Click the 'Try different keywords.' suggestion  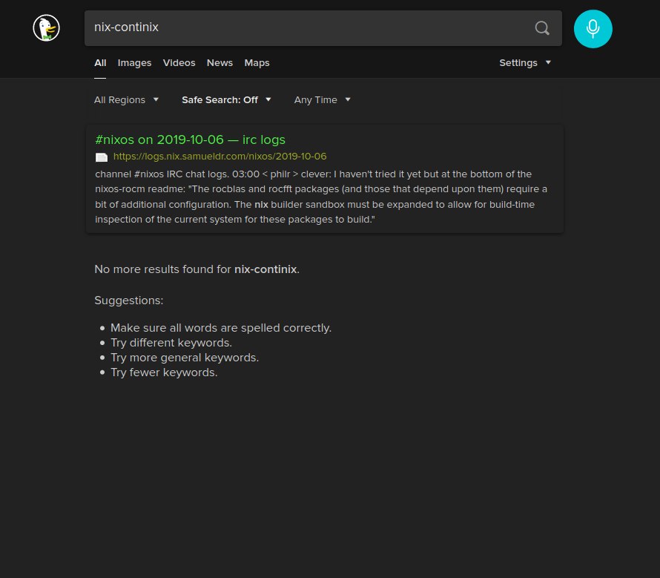pos(171,343)
